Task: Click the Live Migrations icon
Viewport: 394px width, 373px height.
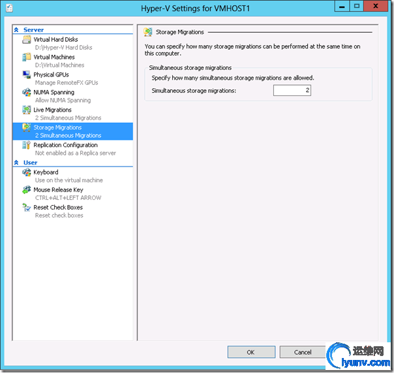Action: click(x=26, y=110)
